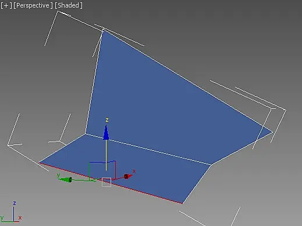Click the green Y-axis arrowhead of the move gizmo
Viewport: 302px width, 226px height.
[x=65, y=179]
